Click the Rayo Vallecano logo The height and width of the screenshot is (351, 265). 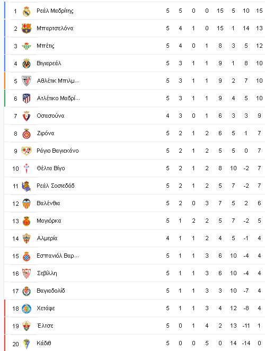(26, 151)
